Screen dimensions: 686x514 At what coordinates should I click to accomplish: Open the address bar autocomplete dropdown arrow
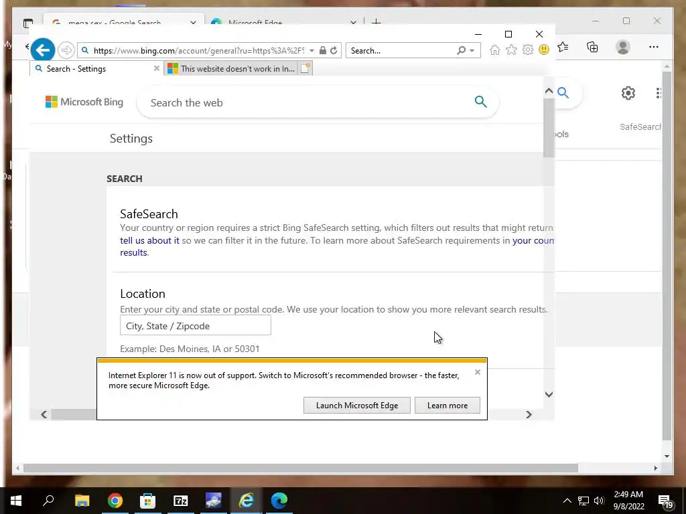coord(312,51)
